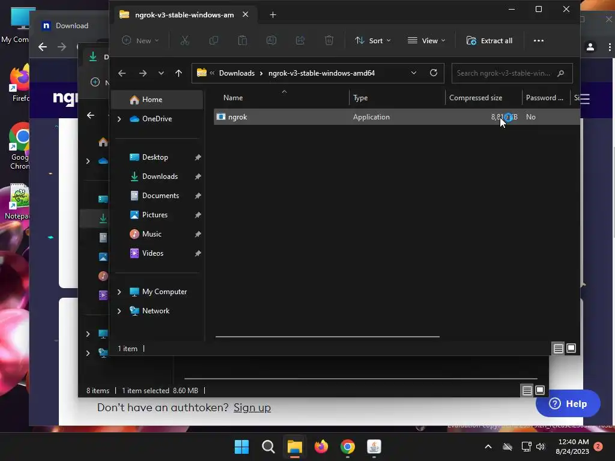The height and width of the screenshot is (461, 615).
Task: Click '1 item' status bar text
Action: pyautogui.click(x=127, y=349)
